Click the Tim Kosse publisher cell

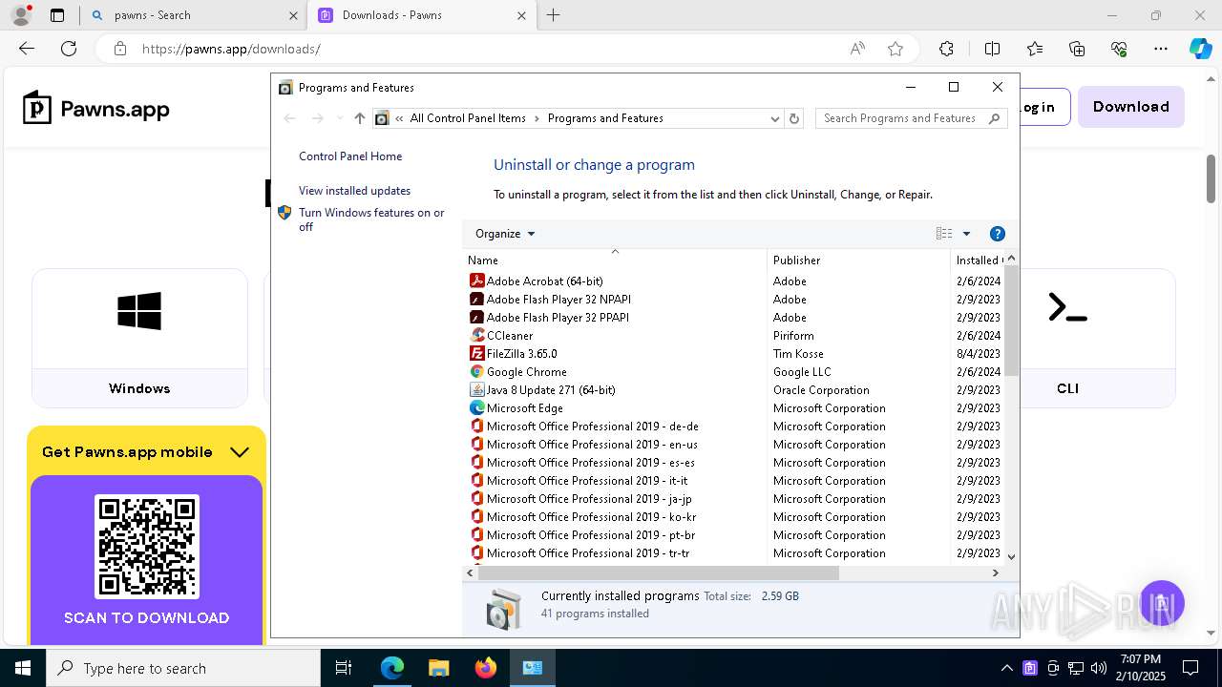798,354
